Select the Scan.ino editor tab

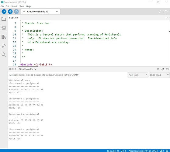tap(13, 18)
